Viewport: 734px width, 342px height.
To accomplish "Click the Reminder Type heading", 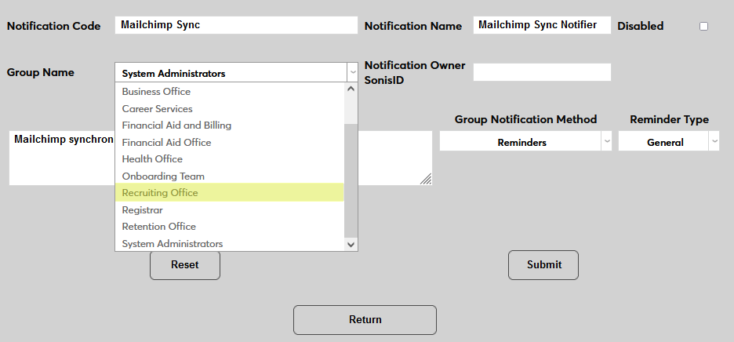I will (670, 119).
